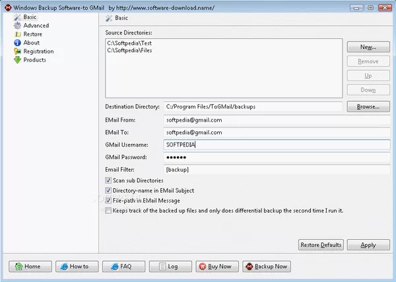Viewport: 396px width, 282px height.
Task: Select C:\Softpedia\Files in source list
Action: tap(129, 51)
